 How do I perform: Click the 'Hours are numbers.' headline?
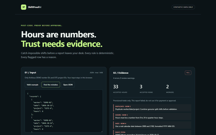(x=58, y=34)
